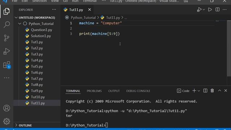This screenshot has height=130, width=231.
Task: Open the Run menu
Action: [75, 1]
